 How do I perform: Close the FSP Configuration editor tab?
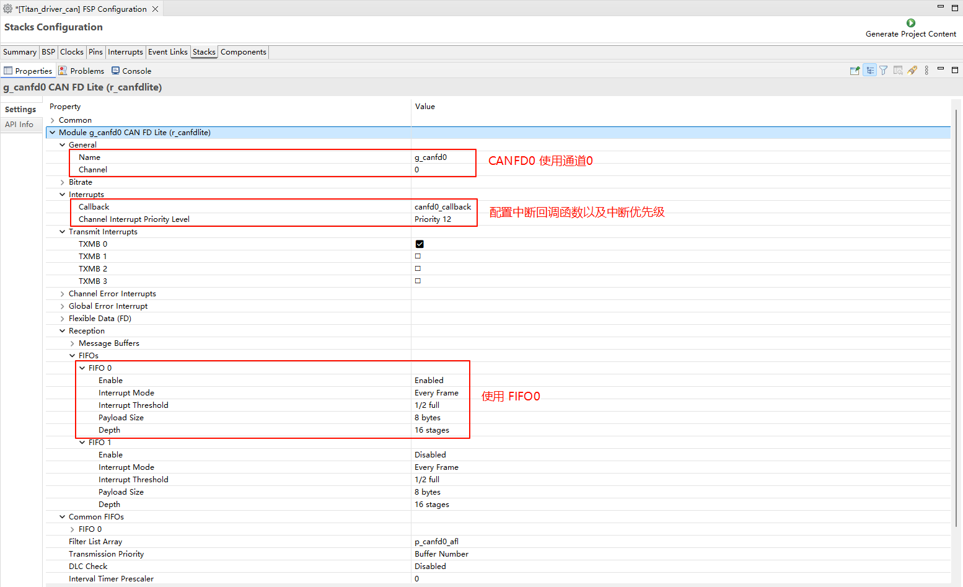(x=156, y=9)
